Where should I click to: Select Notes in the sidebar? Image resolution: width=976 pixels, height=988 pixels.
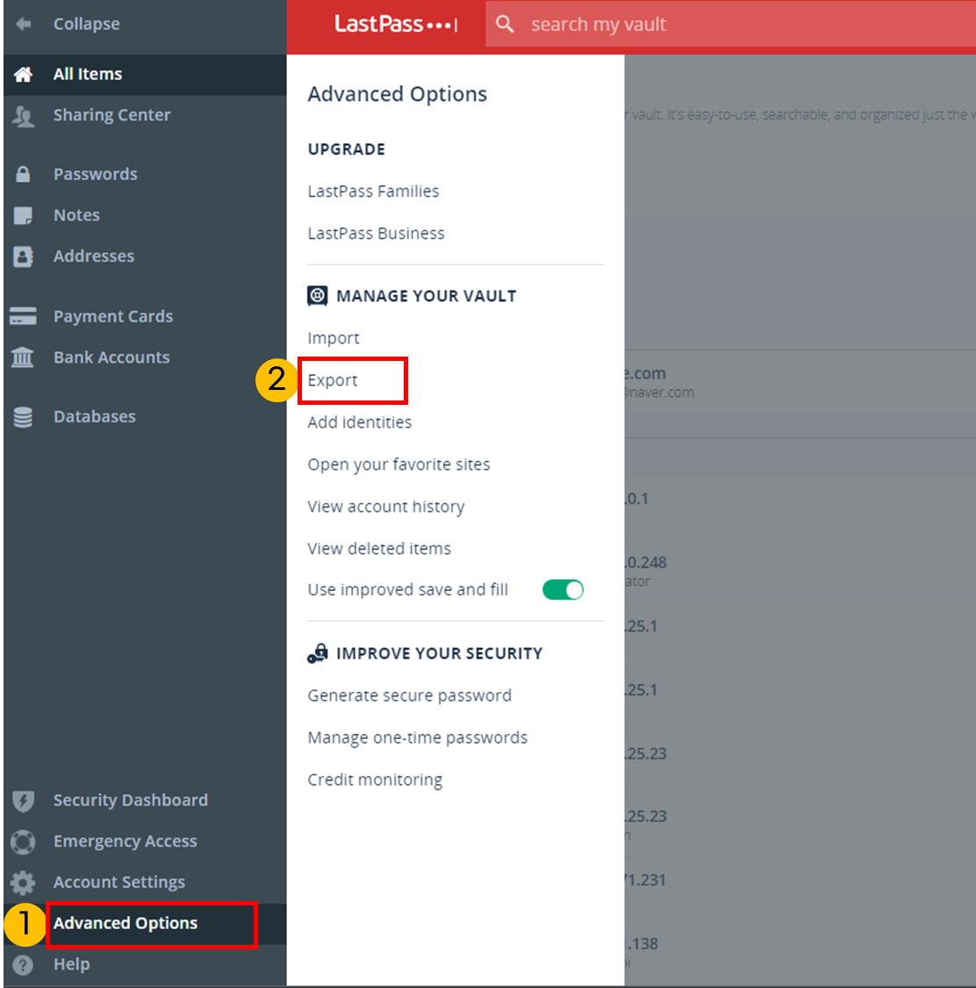[77, 215]
